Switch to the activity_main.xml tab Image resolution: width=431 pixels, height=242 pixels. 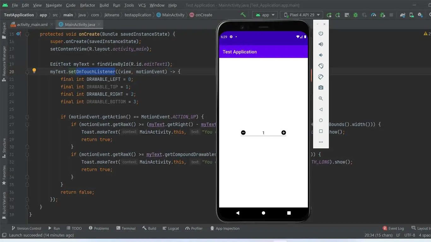(x=32, y=25)
